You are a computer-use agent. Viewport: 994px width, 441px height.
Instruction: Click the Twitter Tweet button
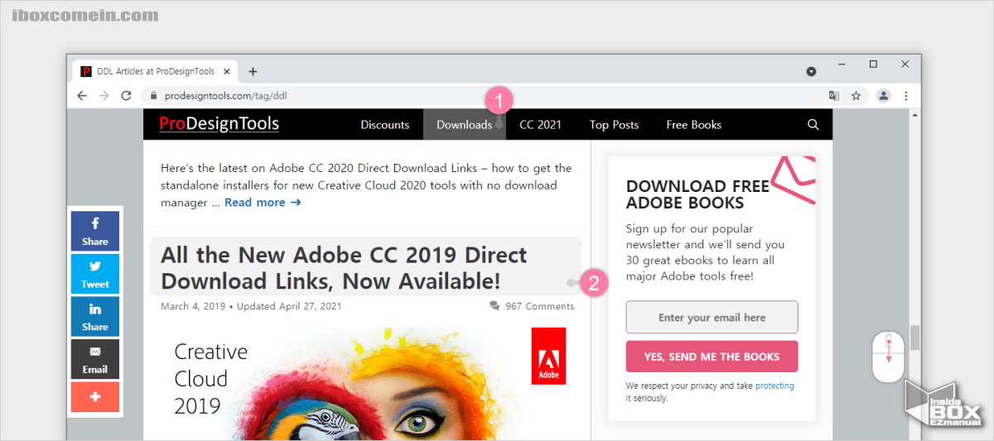94,274
